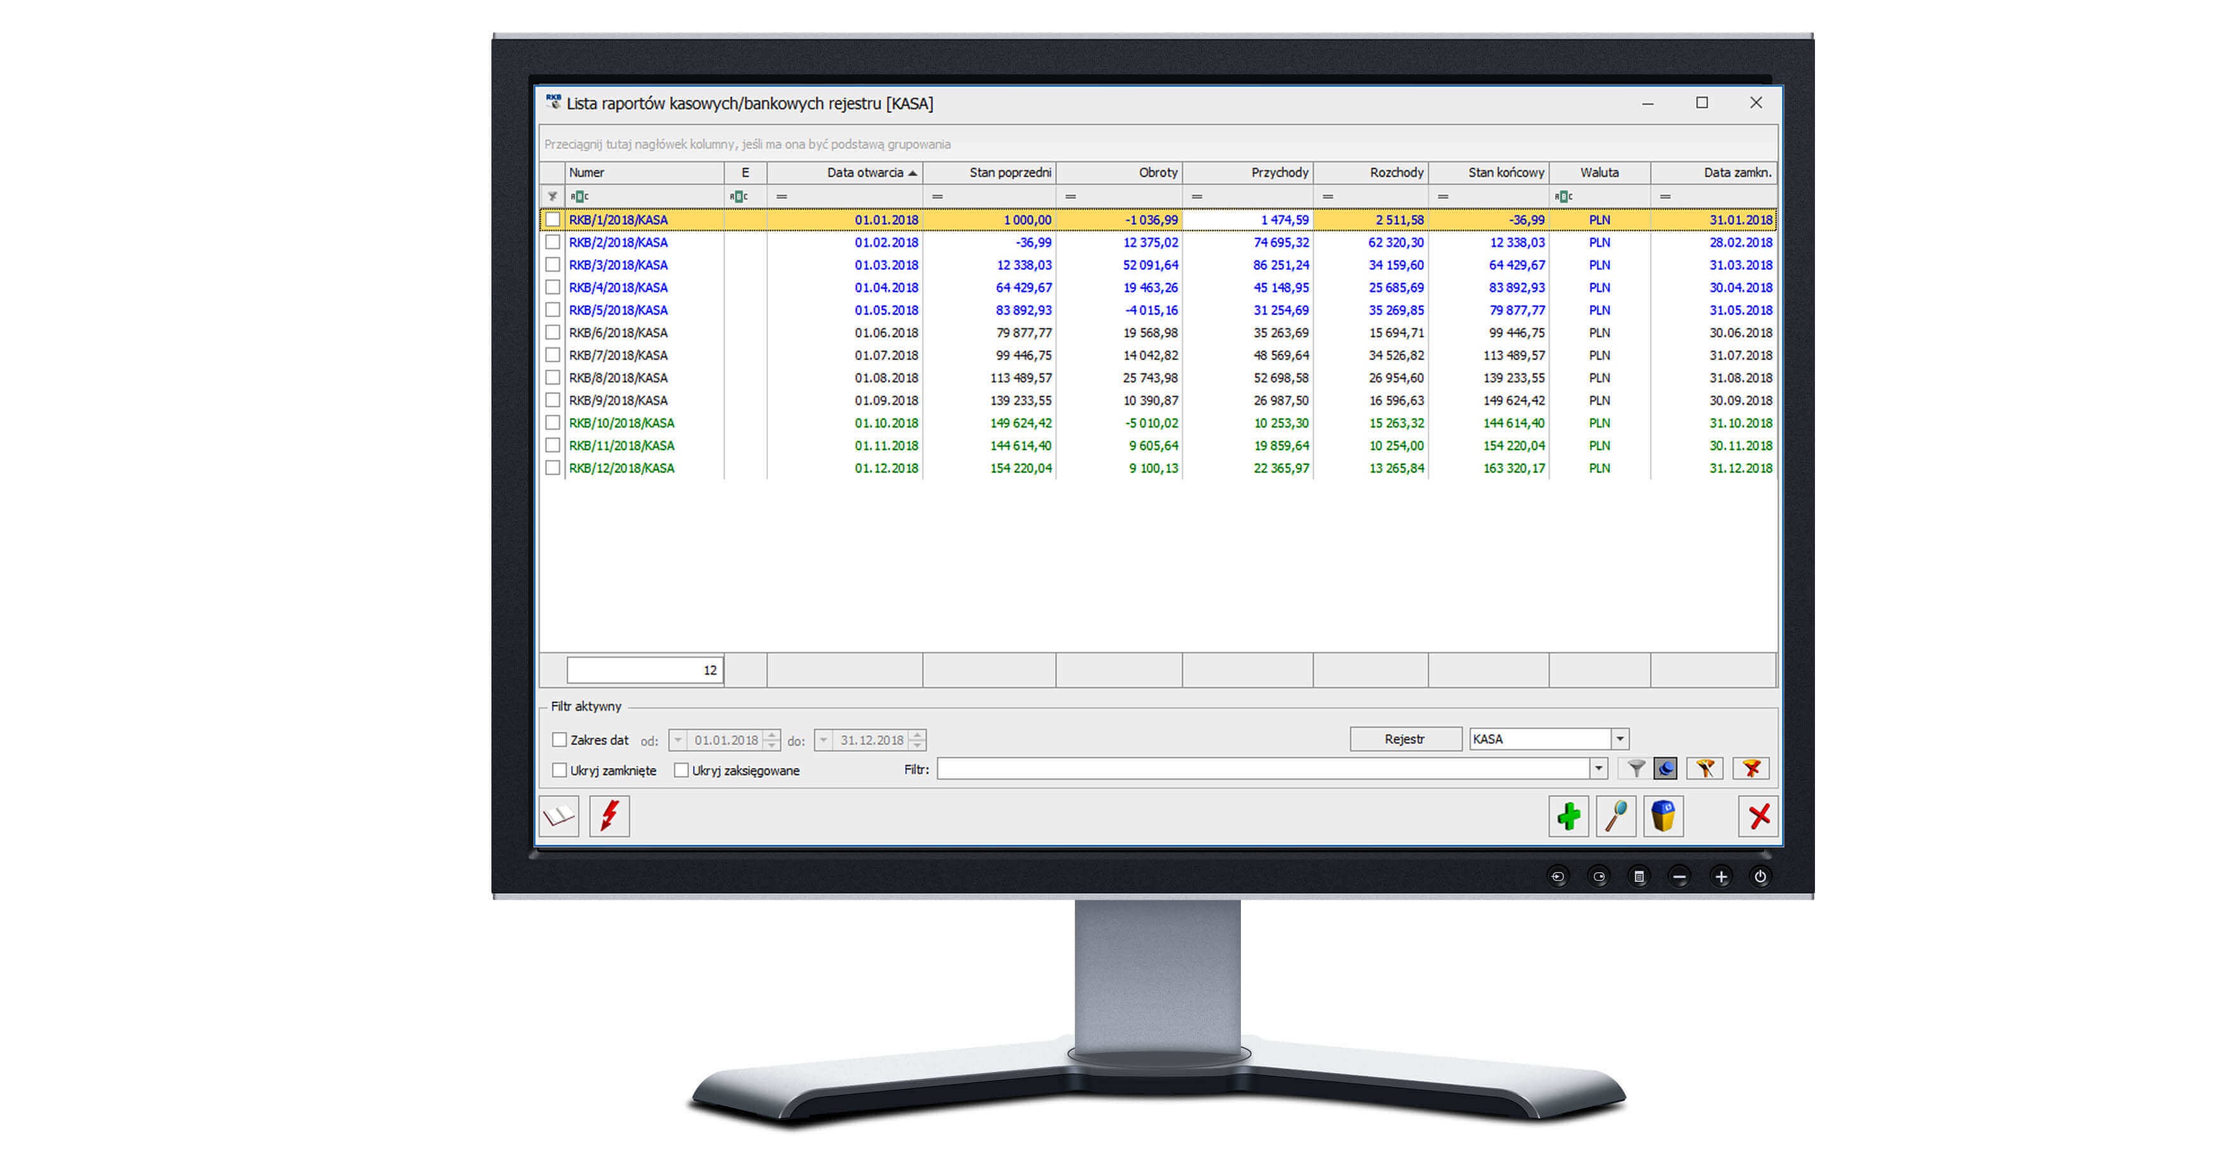Sort by Waluta column header
Screen dimensions: 2225x1175
click(1599, 172)
